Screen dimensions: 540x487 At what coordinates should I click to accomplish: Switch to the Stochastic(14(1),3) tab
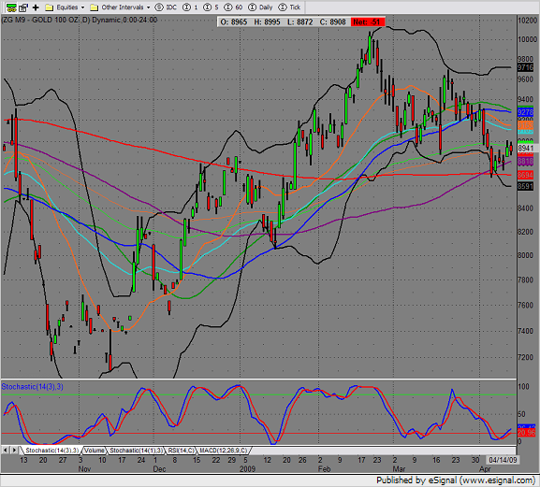pos(137,451)
